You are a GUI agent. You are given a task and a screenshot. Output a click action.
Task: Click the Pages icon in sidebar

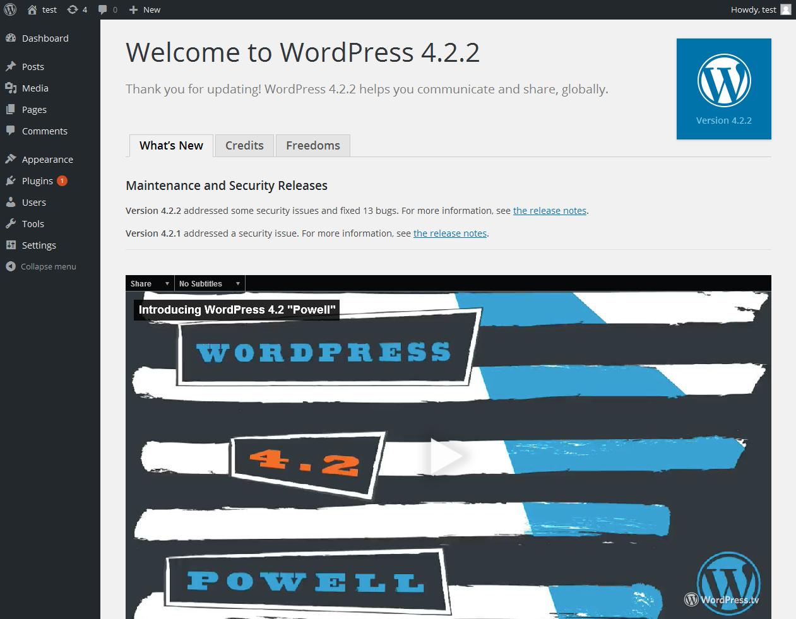(11, 109)
